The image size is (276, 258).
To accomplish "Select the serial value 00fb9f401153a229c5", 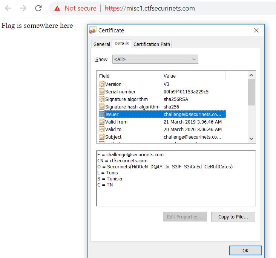I will click(x=186, y=92).
